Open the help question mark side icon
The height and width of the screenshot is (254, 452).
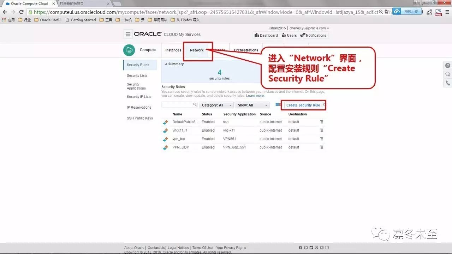[448, 66]
